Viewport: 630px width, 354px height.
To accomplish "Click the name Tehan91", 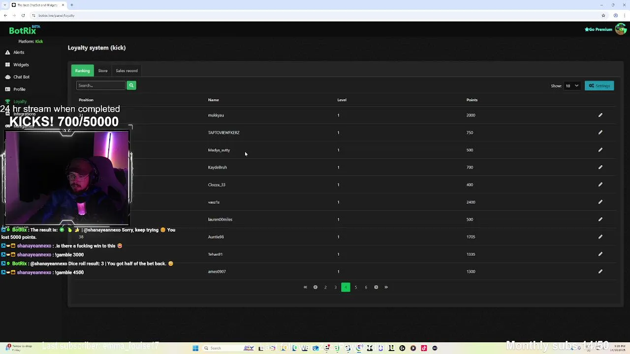I will 215,254.
